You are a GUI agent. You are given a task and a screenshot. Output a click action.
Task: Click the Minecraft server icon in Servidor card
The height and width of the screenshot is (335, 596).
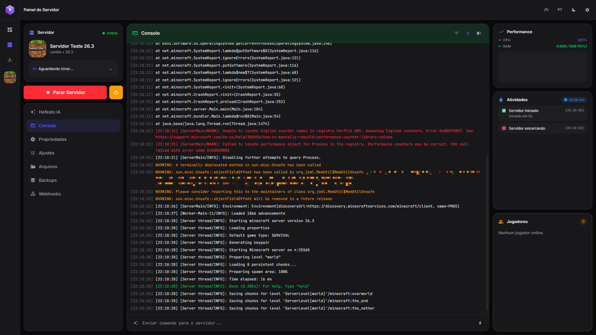click(38, 49)
